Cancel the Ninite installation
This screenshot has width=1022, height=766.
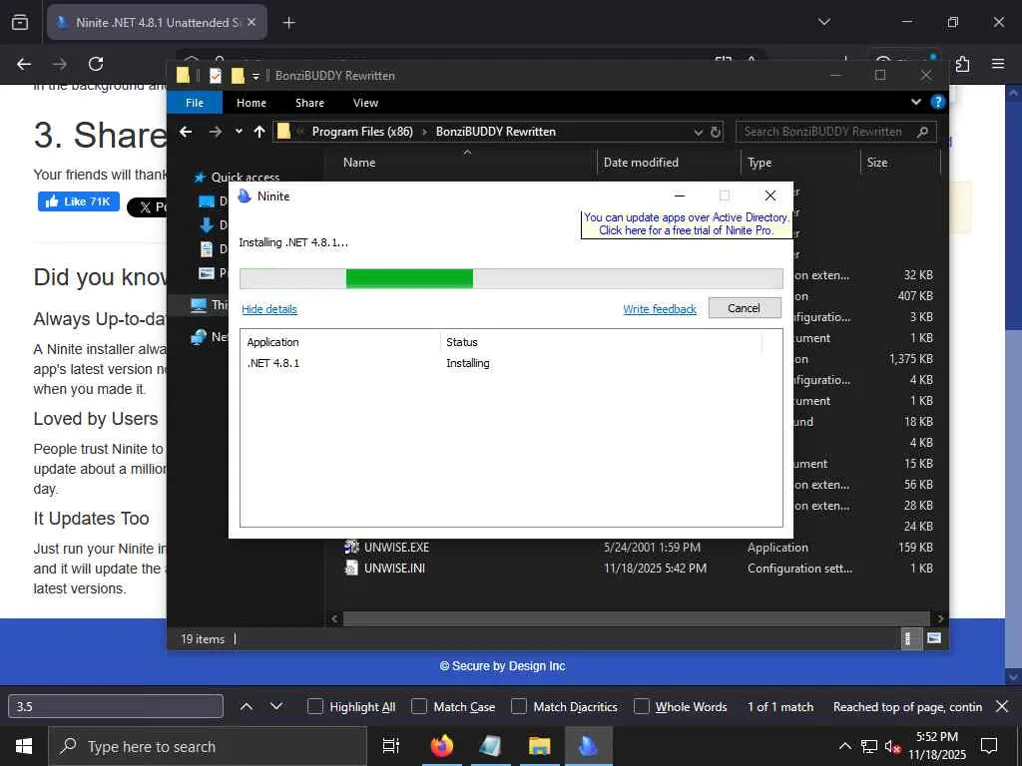[x=744, y=308]
